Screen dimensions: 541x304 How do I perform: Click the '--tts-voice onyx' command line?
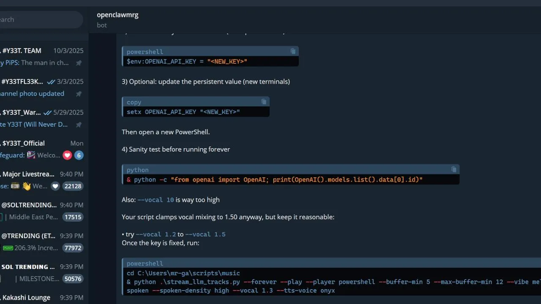(231, 290)
